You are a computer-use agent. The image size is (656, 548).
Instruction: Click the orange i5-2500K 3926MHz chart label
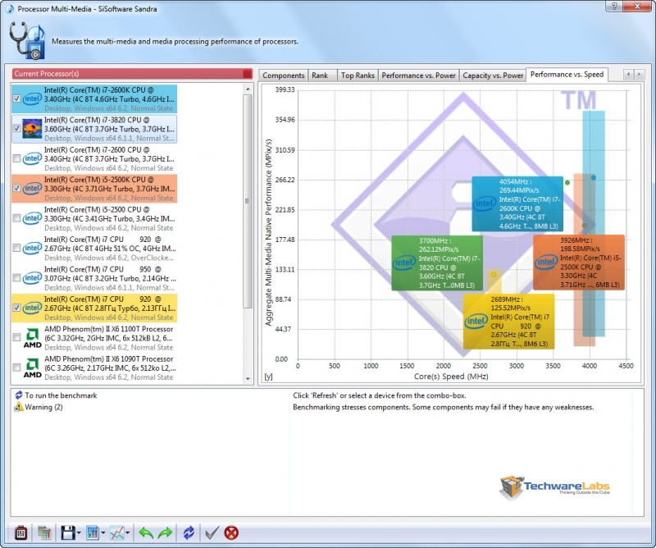click(579, 263)
